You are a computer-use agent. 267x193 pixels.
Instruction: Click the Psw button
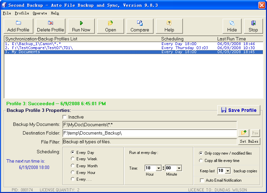[x=255, y=133]
